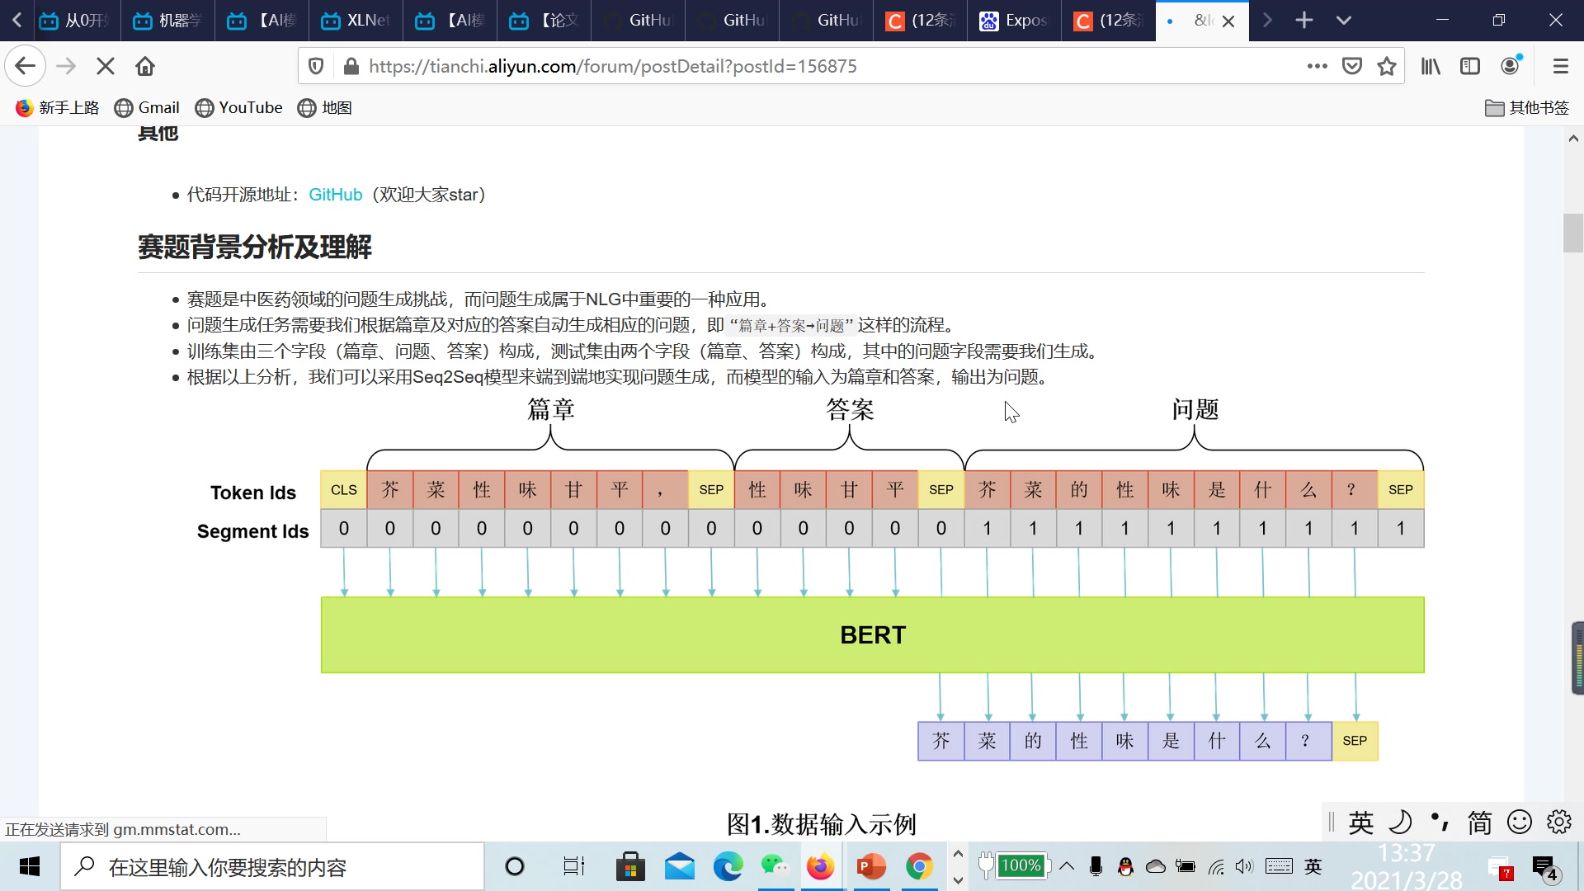
Task: Save page to Pocket
Action: click(1352, 66)
